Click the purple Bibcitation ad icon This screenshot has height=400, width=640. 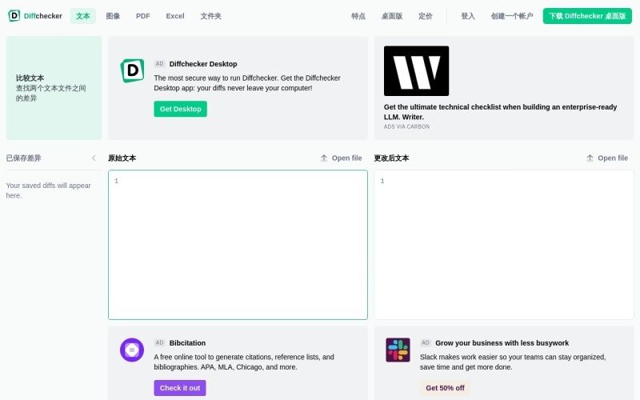[132, 350]
